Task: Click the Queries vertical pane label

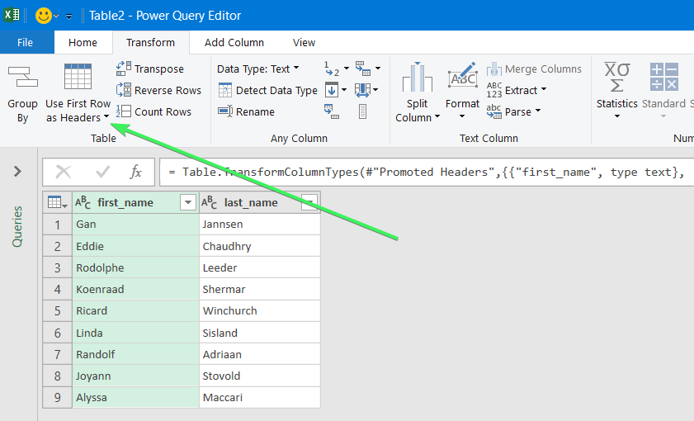Action: pyautogui.click(x=17, y=227)
